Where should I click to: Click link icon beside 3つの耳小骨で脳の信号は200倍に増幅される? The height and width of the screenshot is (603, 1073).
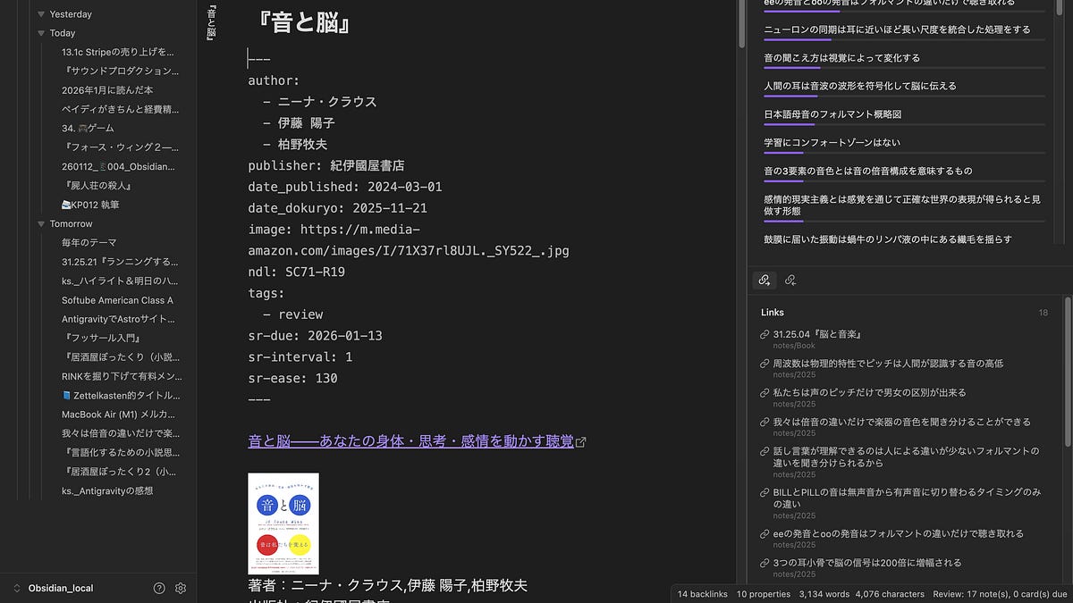pyautogui.click(x=765, y=563)
